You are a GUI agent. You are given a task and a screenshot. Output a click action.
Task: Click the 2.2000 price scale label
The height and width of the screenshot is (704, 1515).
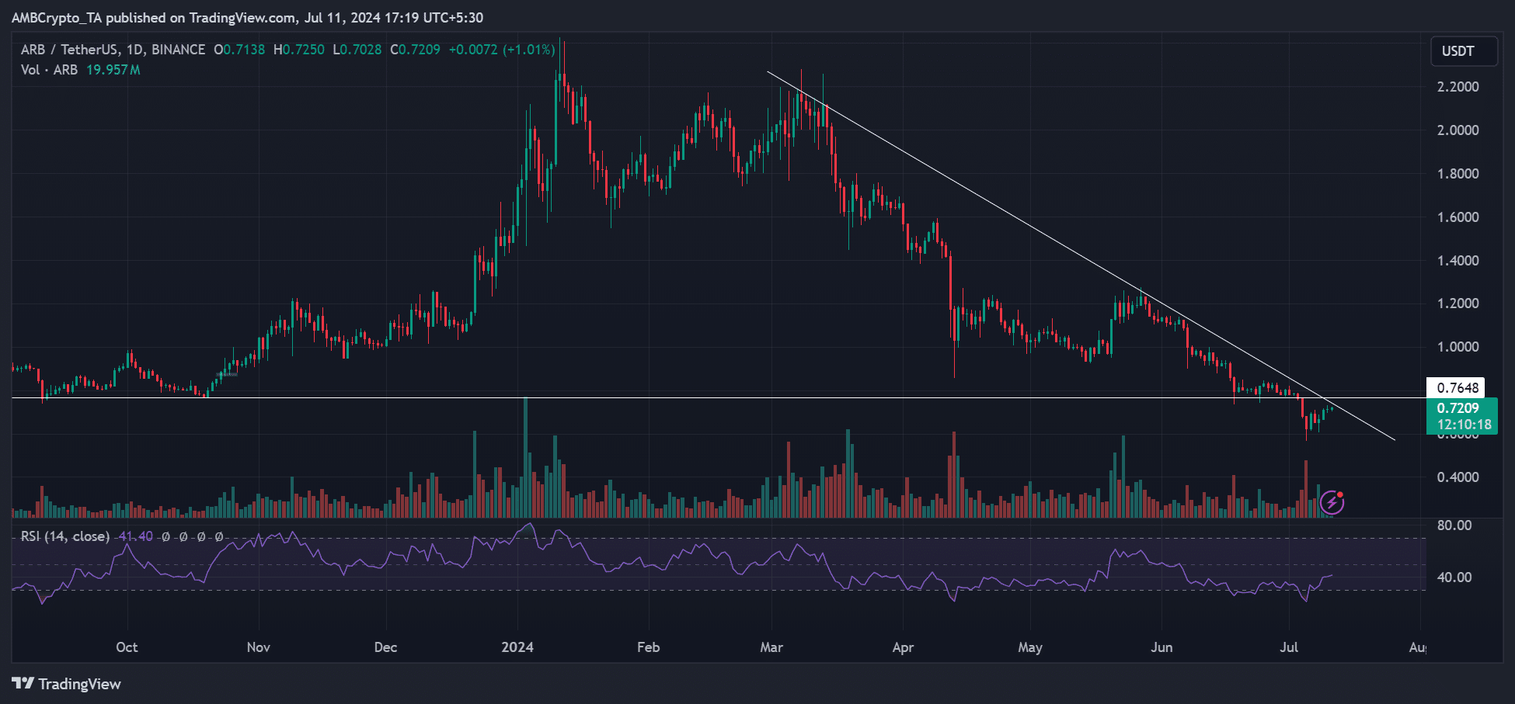1458,87
